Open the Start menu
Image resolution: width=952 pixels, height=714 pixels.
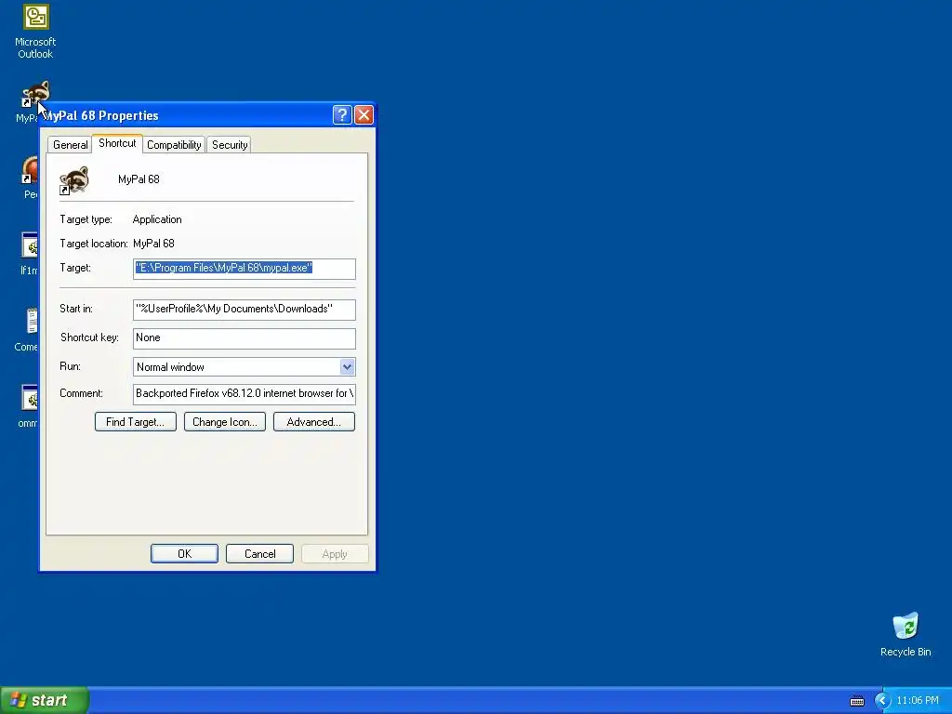pyautogui.click(x=45, y=700)
